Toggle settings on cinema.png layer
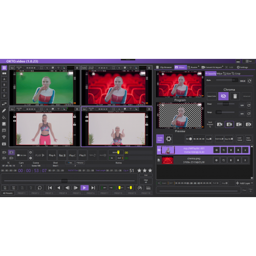 (217, 160)
